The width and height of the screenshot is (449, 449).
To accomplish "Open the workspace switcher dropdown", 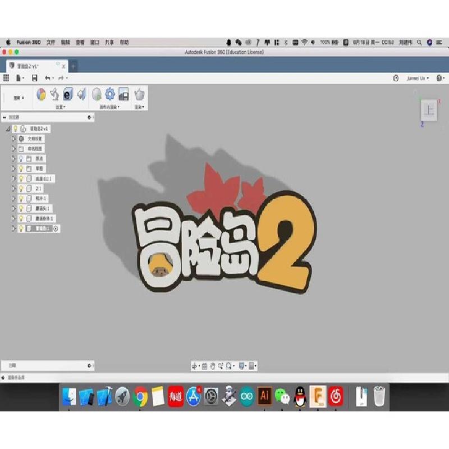I will pyautogui.click(x=19, y=98).
